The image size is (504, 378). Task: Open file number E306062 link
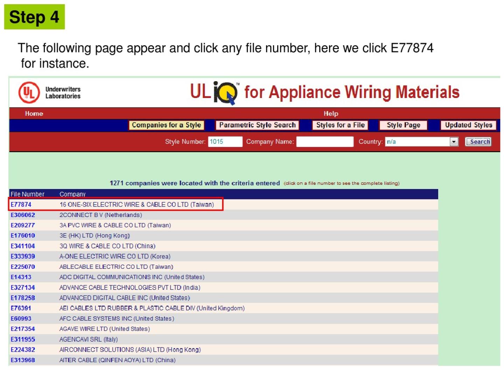23,215
